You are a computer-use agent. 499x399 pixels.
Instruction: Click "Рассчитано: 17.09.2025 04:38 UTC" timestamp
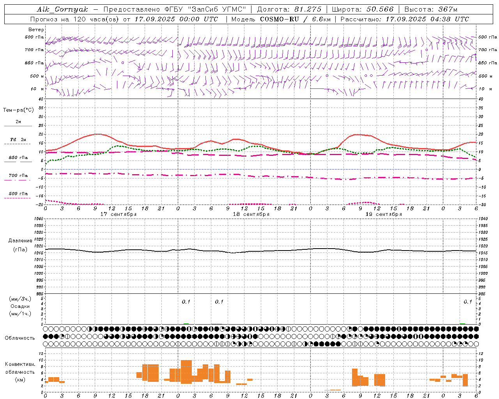[405, 19]
